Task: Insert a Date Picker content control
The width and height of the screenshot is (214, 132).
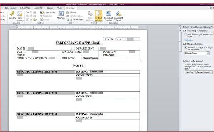Action: pos(27,20)
